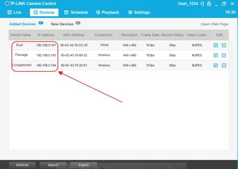Click the Wired connection cell
This screenshot has height=169, width=238.
point(104,45)
